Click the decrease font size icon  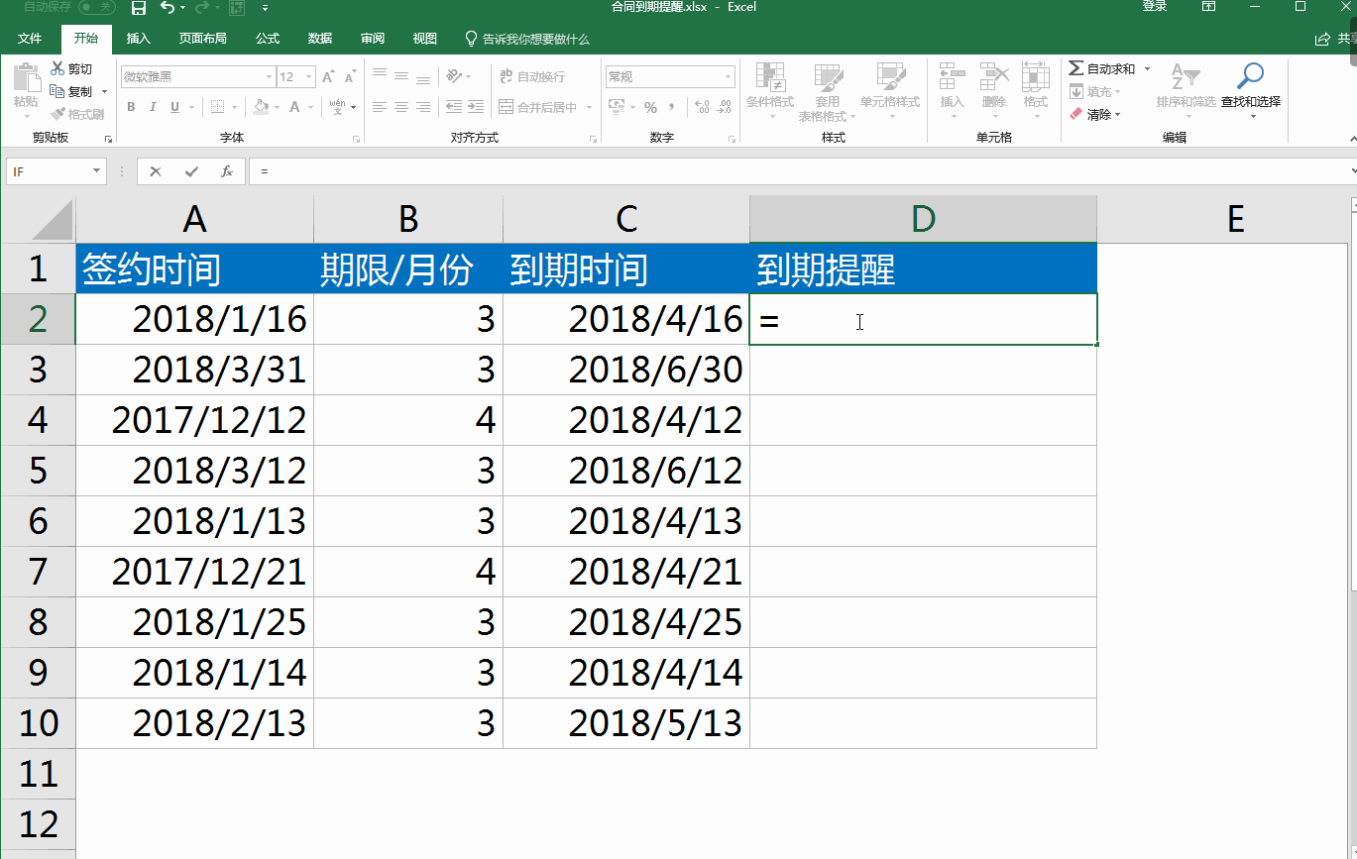(351, 76)
